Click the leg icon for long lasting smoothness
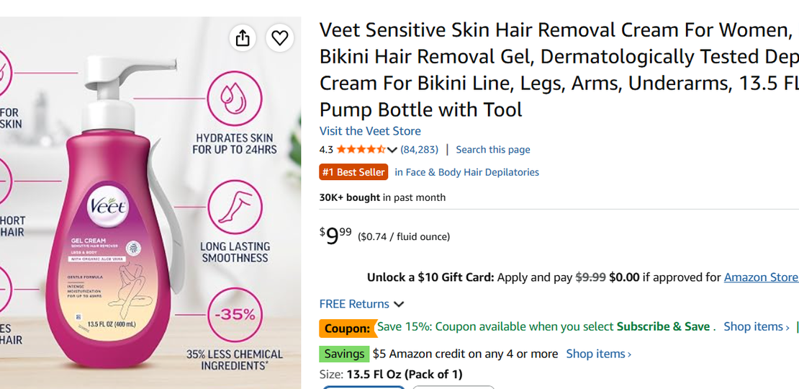Screen dimensions: 799x389 tap(235, 207)
